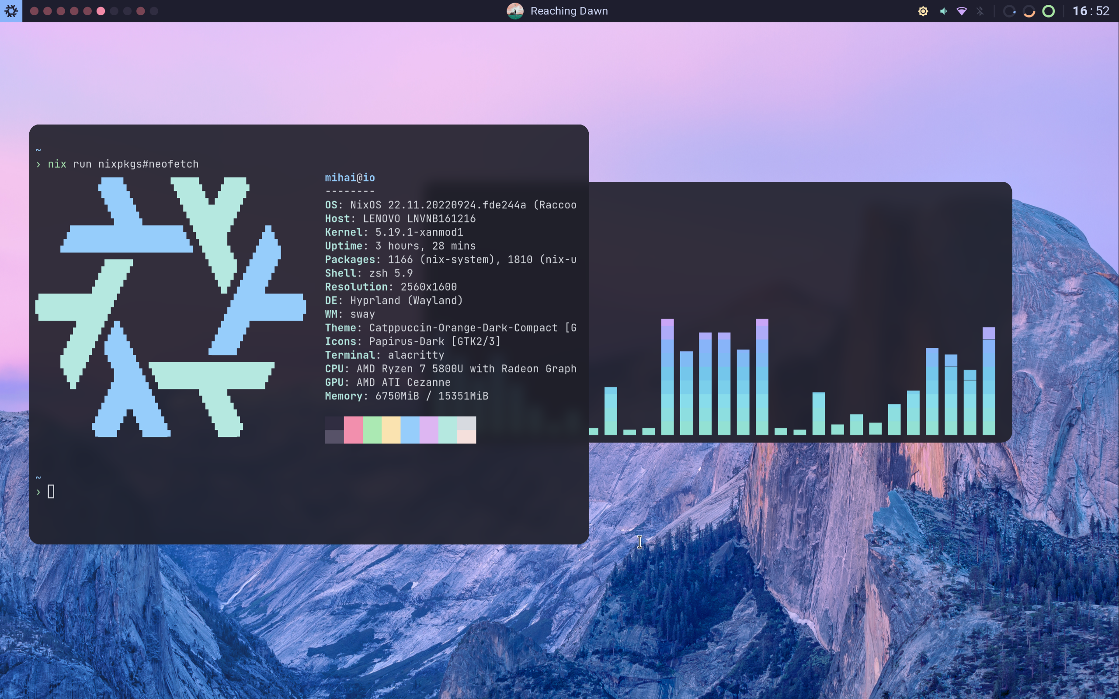Click the Uptime: 3 hours, 28 mins line

(x=400, y=246)
